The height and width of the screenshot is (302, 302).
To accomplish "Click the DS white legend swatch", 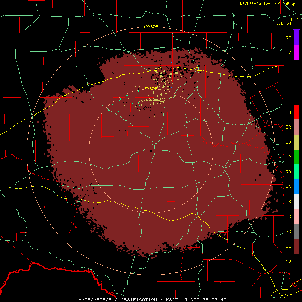I will click(x=296, y=201).
